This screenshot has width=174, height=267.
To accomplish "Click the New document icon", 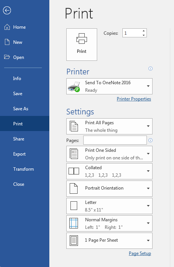I will 7,42.
